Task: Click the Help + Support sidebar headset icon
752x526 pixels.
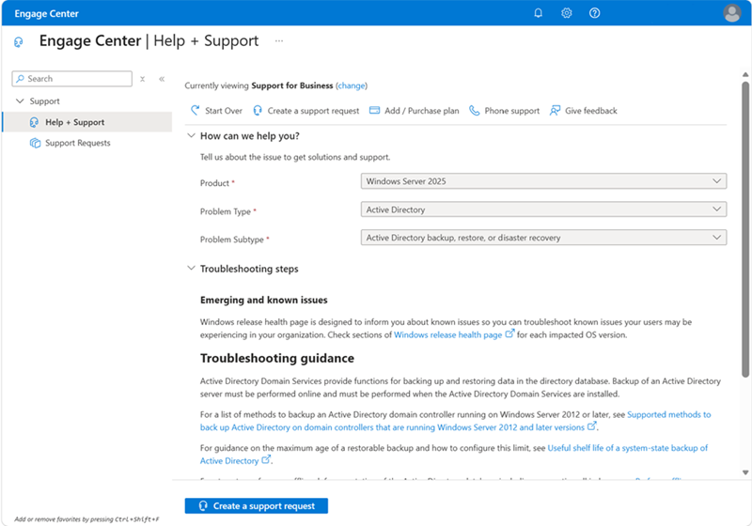Action: click(x=34, y=122)
